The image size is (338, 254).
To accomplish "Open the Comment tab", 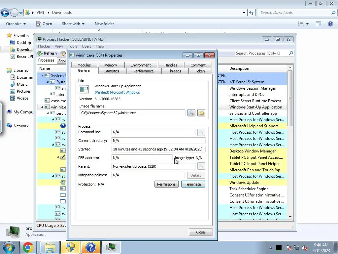I will pos(198,65).
